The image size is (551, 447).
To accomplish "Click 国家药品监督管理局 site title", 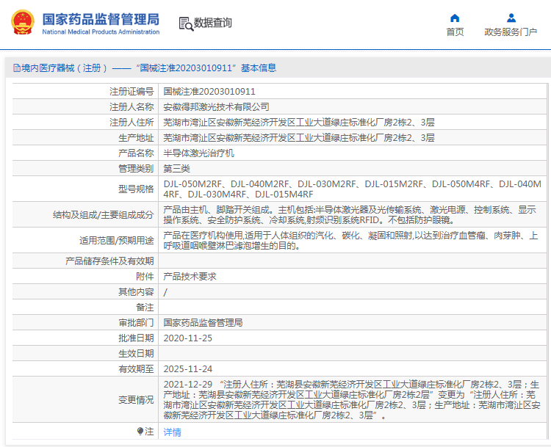I will click(101, 19).
